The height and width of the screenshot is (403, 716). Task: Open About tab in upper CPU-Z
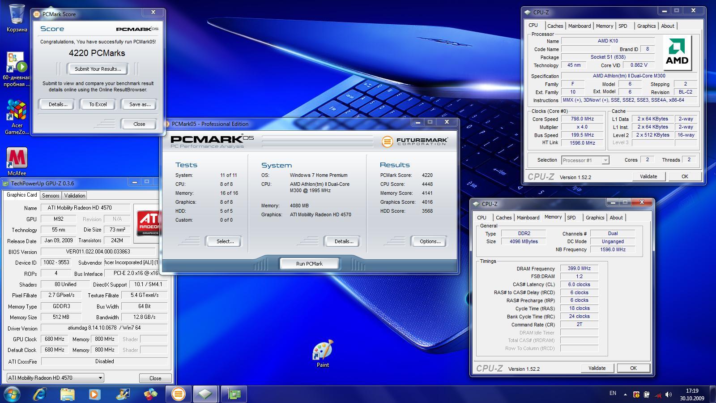(668, 26)
